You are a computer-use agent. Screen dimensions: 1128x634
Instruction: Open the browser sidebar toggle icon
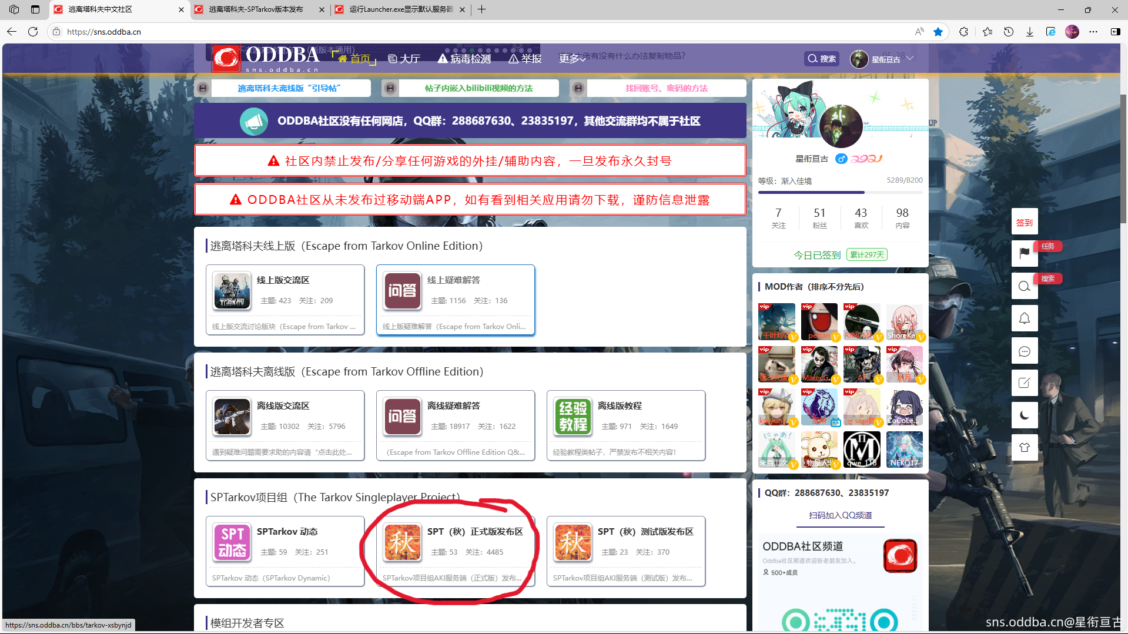1115,32
